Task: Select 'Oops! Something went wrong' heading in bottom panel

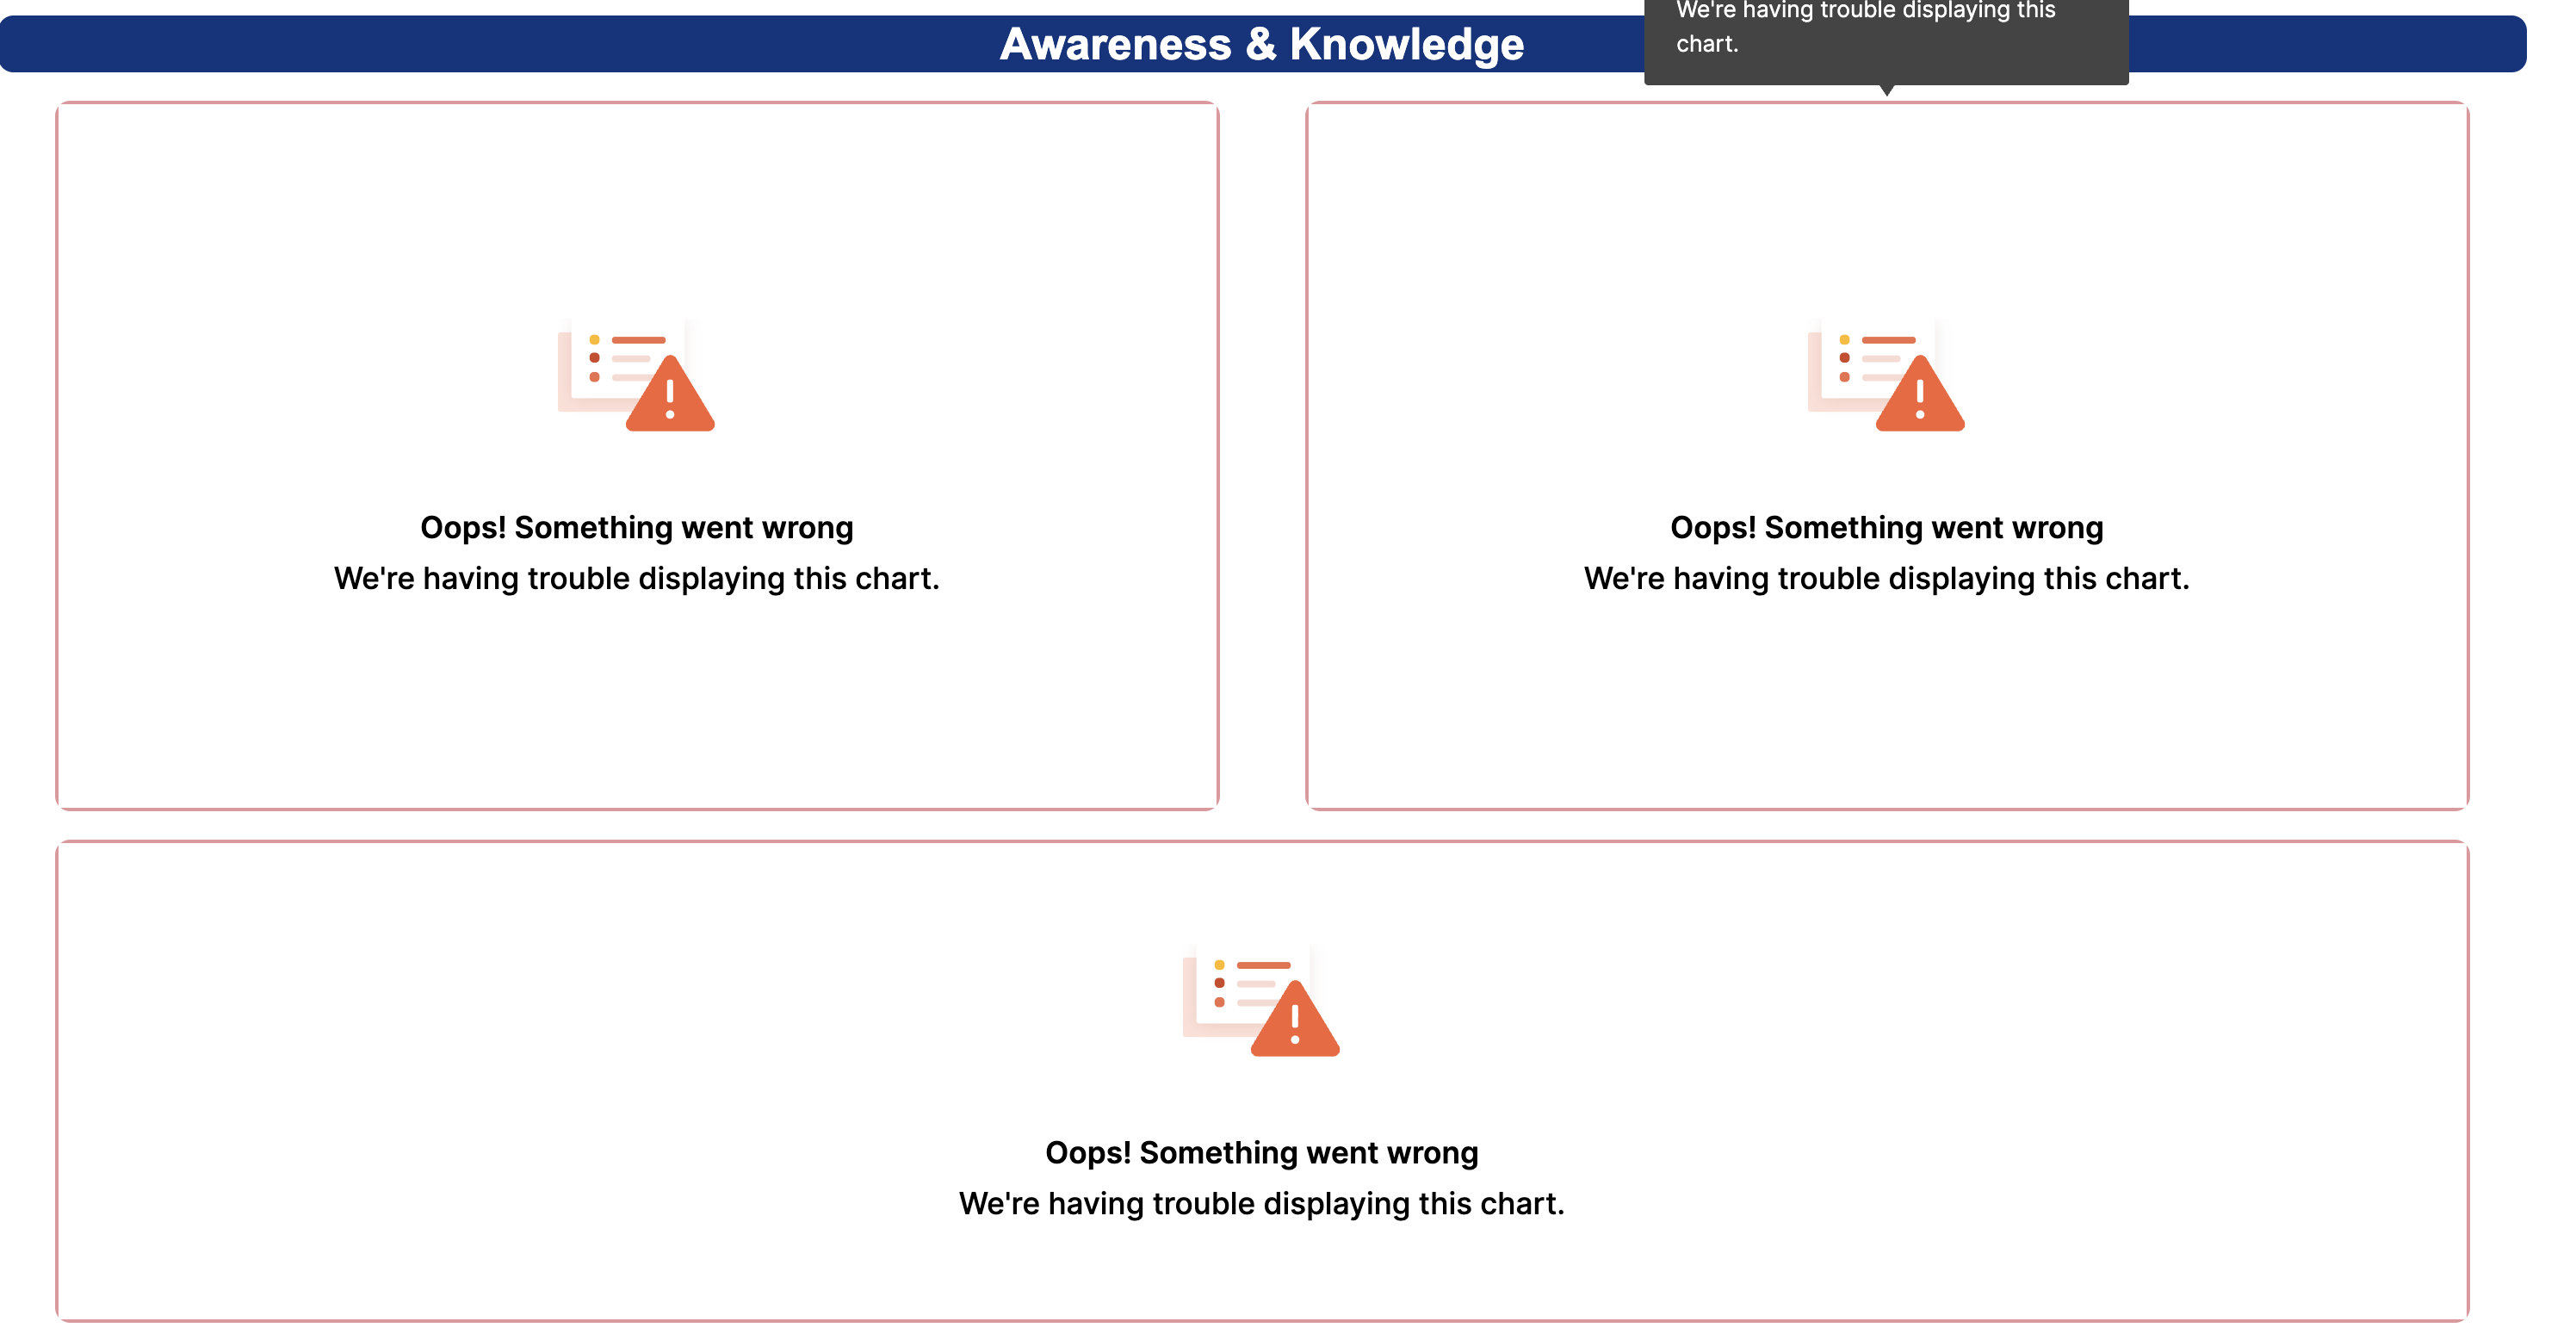Action: click(1261, 1152)
